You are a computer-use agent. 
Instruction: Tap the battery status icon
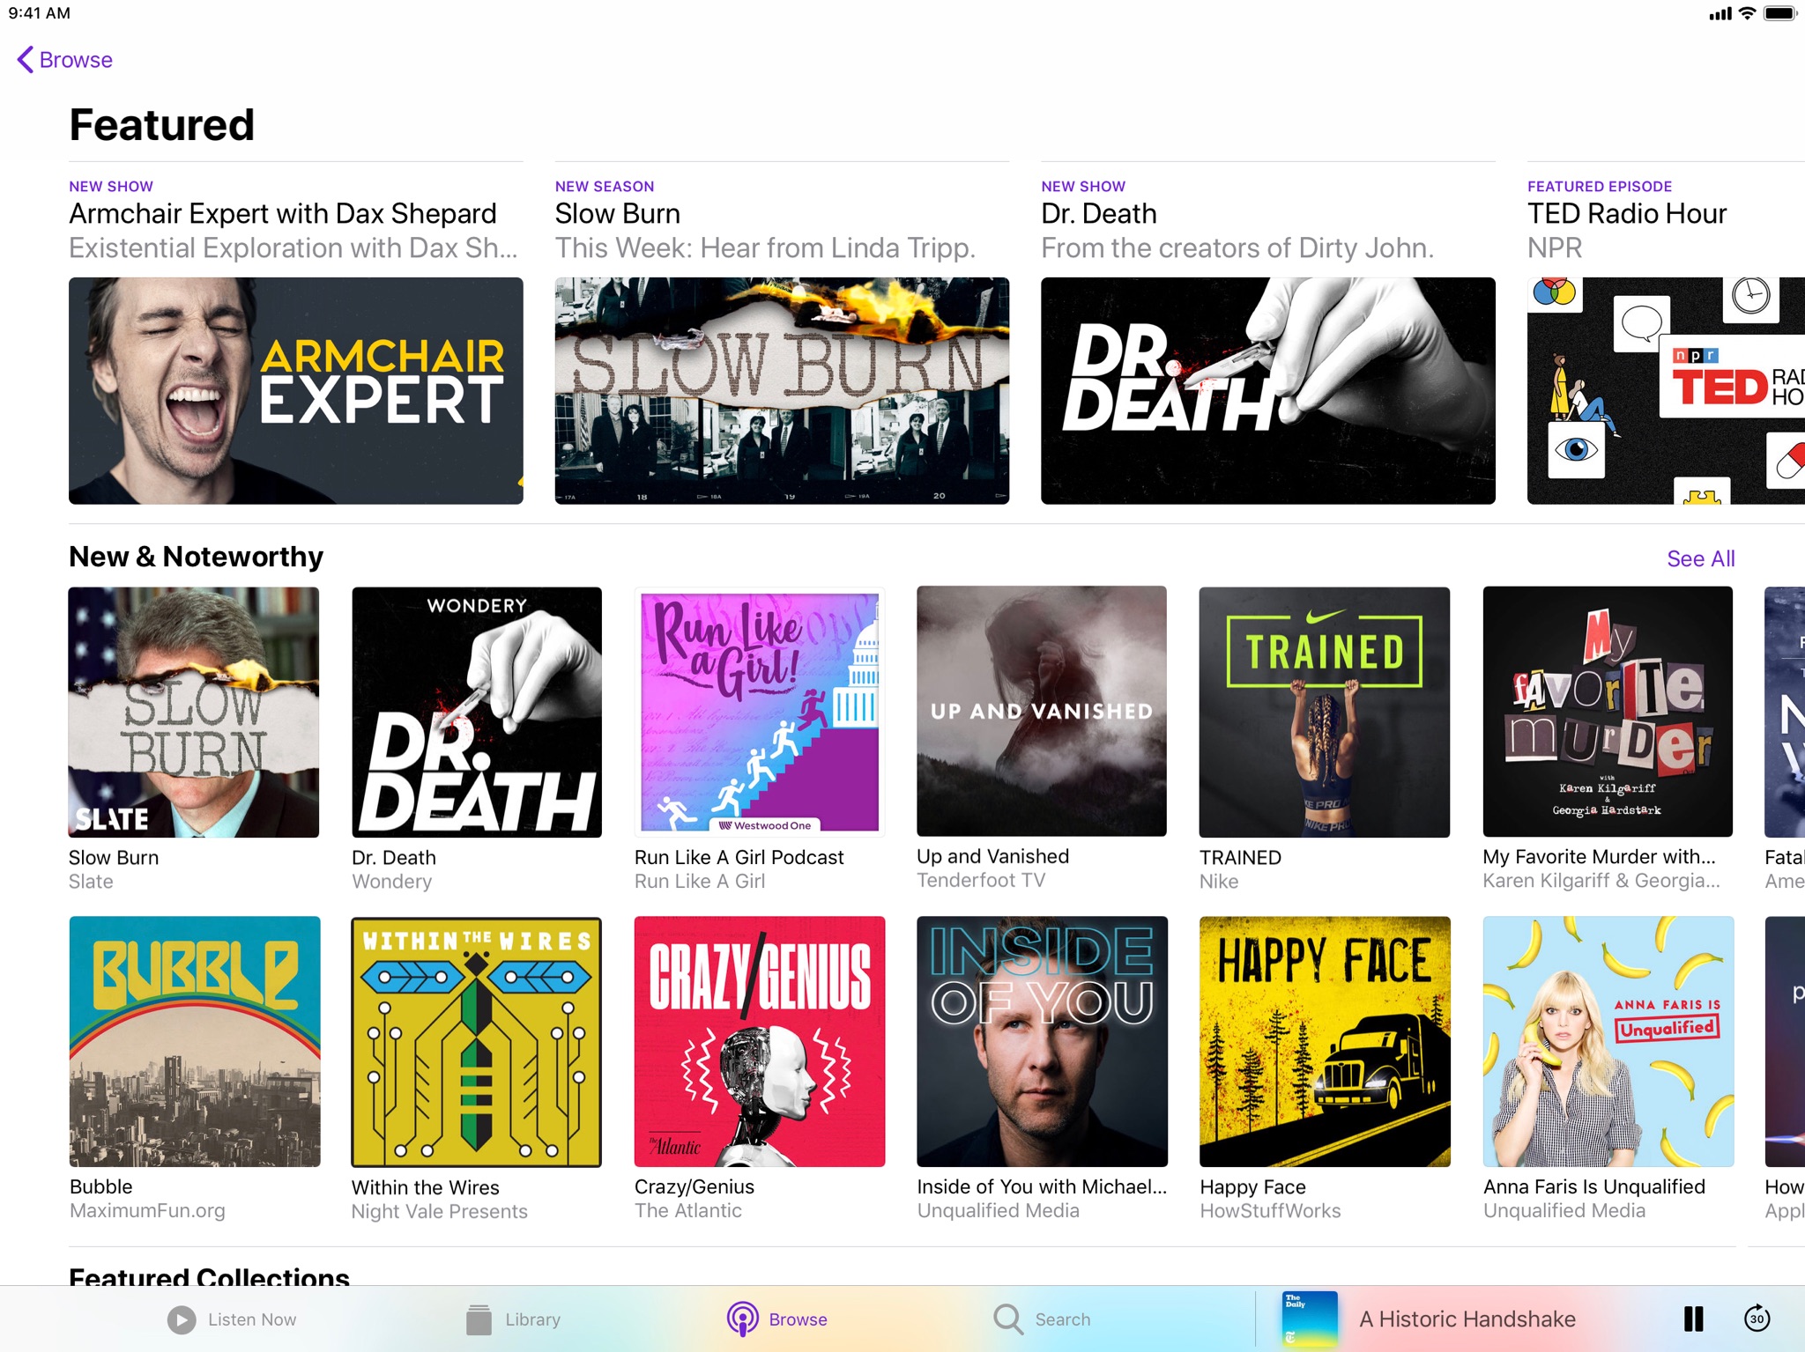(x=1779, y=13)
